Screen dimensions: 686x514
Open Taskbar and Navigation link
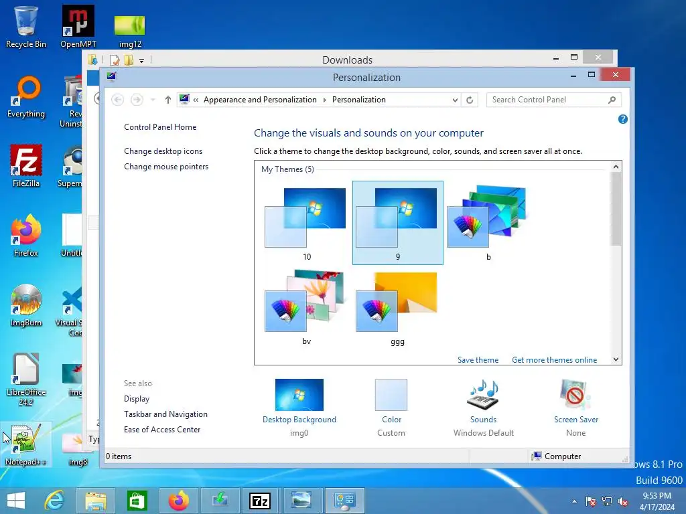click(166, 414)
